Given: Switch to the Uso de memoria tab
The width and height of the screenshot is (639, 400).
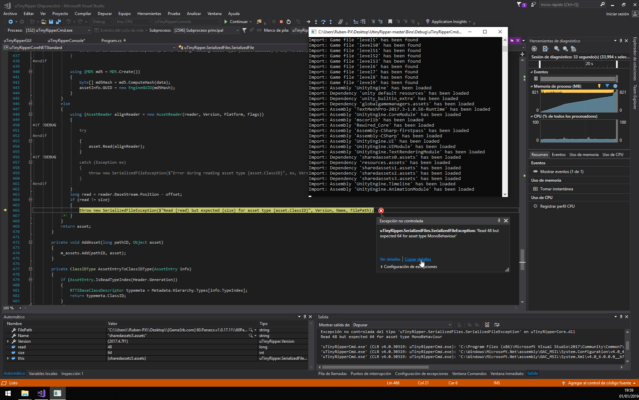Looking at the screenshot, I should 584,154.
